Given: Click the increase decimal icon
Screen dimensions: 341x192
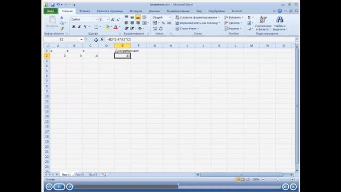Looking at the screenshot, I should click(155, 28).
